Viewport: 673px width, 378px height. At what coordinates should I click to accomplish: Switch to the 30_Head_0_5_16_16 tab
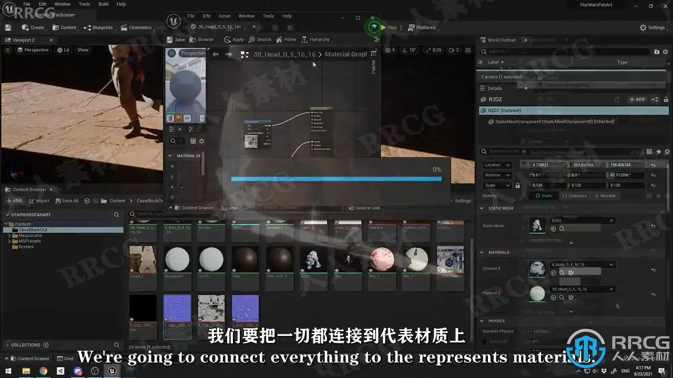tap(220, 27)
